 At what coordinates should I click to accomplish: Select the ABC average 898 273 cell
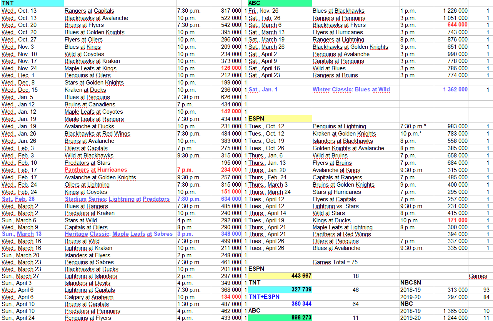coord(280,318)
